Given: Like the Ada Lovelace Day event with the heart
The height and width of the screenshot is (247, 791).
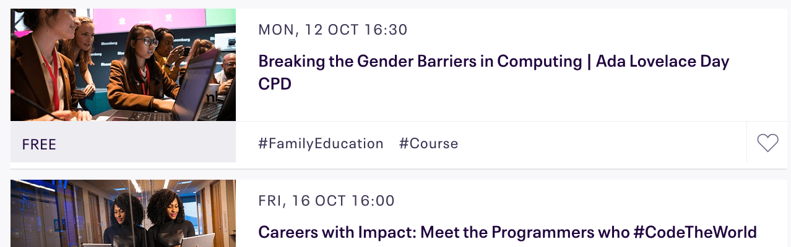Looking at the screenshot, I should point(767,143).
